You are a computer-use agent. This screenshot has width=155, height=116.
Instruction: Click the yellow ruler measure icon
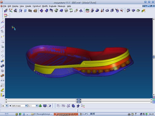3,90
